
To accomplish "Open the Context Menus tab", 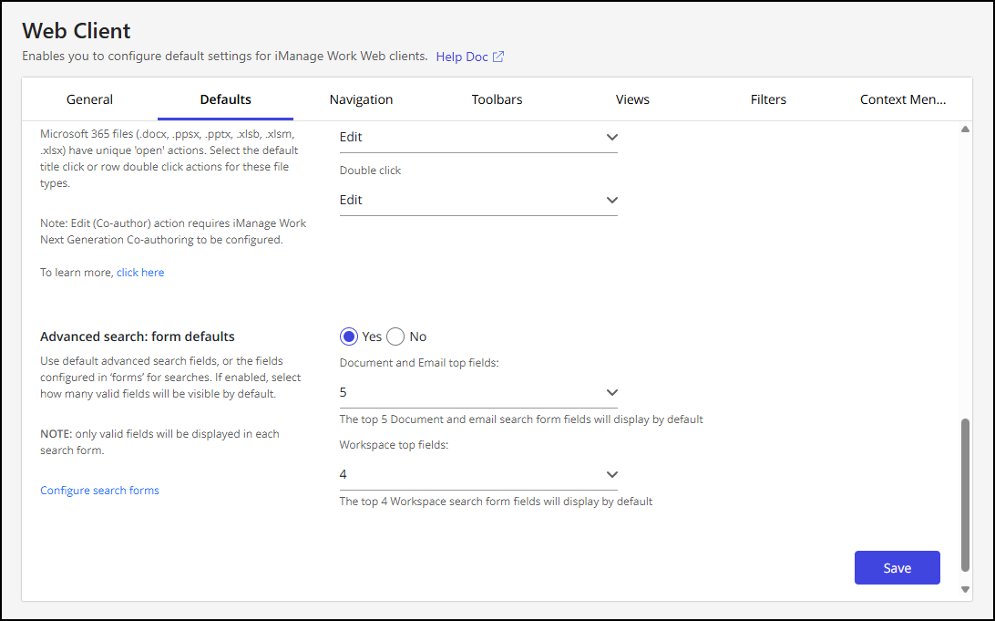I will click(903, 99).
